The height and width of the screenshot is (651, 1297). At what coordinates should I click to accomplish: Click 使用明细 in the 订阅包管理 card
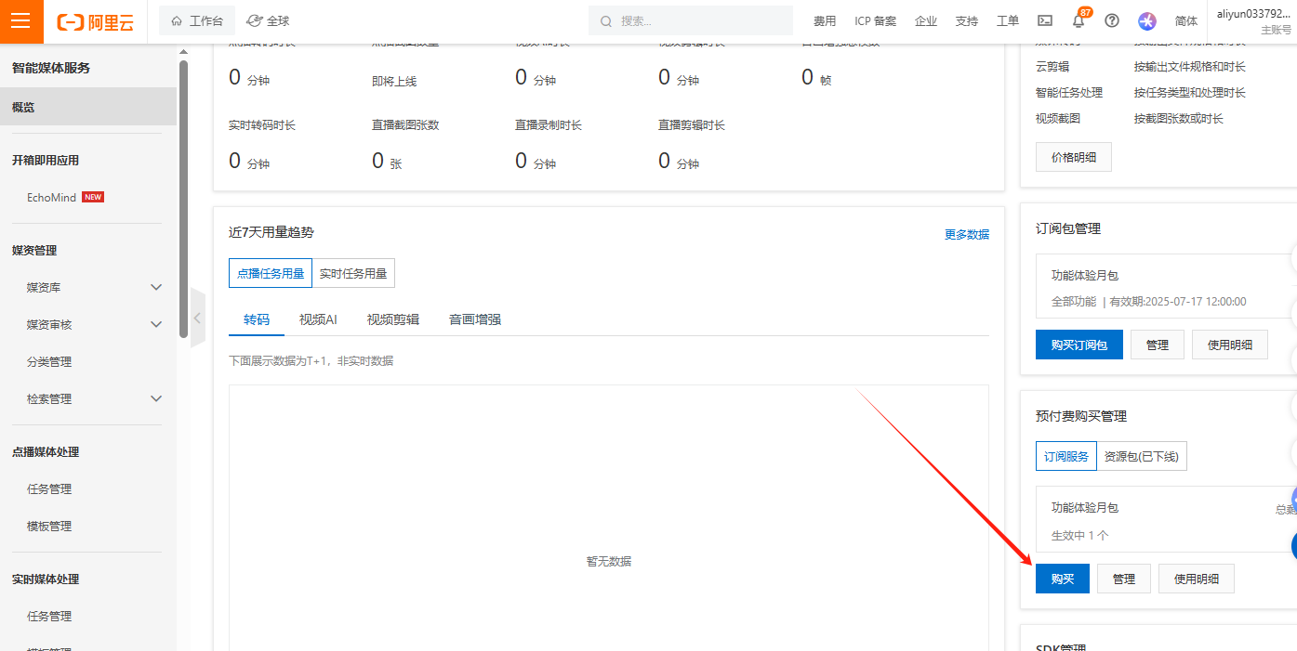pyautogui.click(x=1230, y=345)
